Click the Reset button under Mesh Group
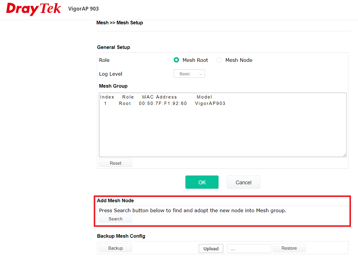Screen dimensions: 358x257 click(115, 163)
